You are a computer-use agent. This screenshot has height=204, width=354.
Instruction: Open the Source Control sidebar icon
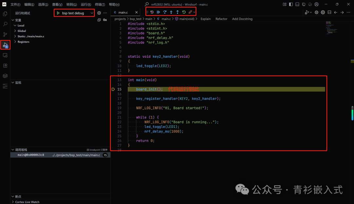point(5,34)
